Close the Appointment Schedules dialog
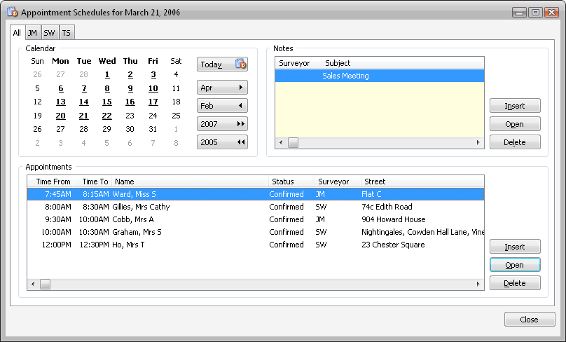 coord(529,320)
